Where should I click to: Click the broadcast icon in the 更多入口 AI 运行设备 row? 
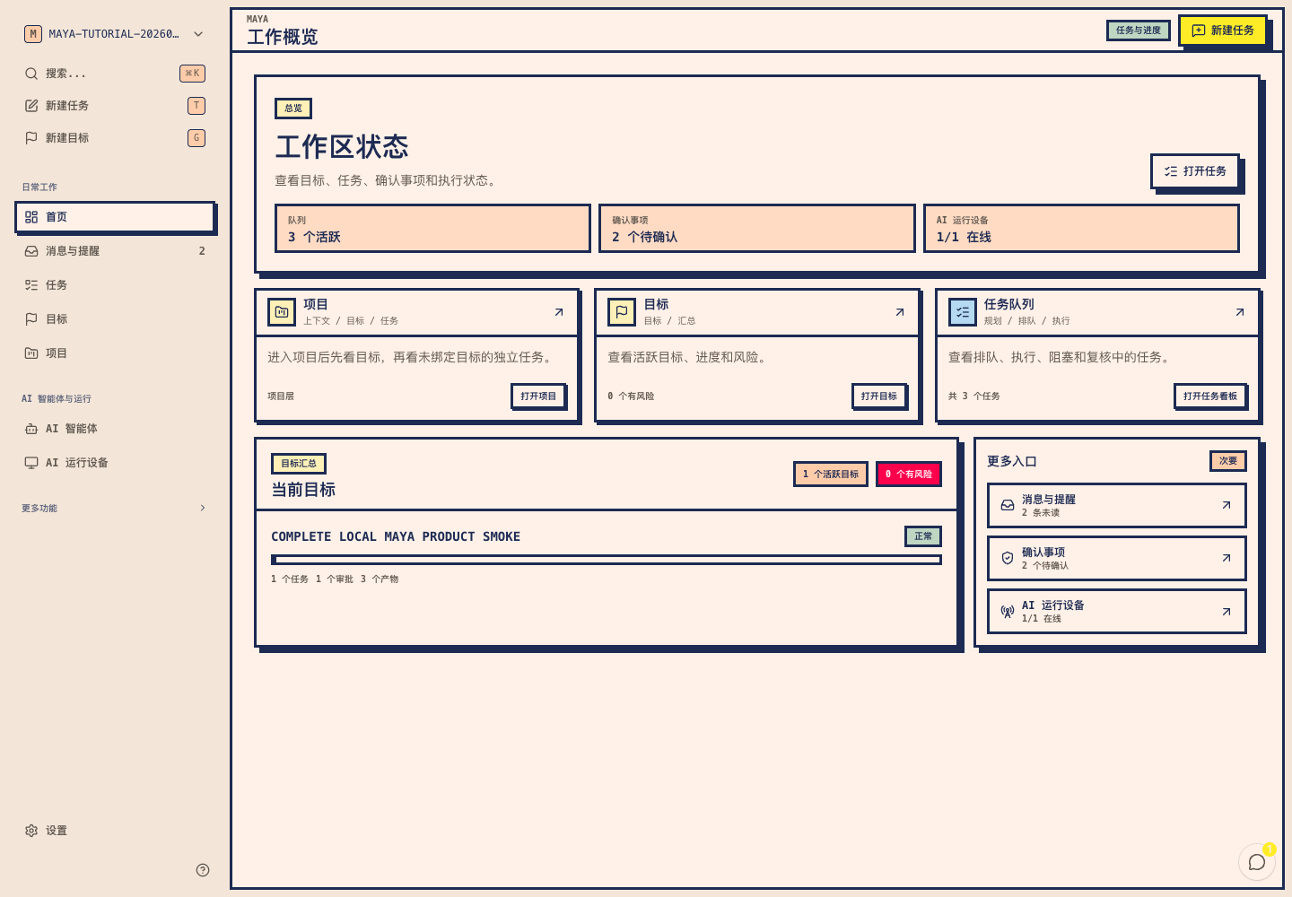1008,612
